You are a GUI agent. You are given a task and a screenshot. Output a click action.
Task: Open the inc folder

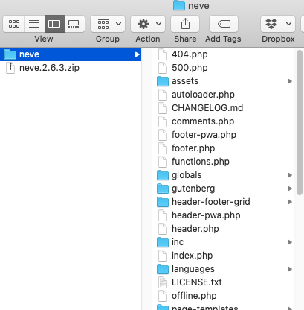pyautogui.click(x=223, y=242)
